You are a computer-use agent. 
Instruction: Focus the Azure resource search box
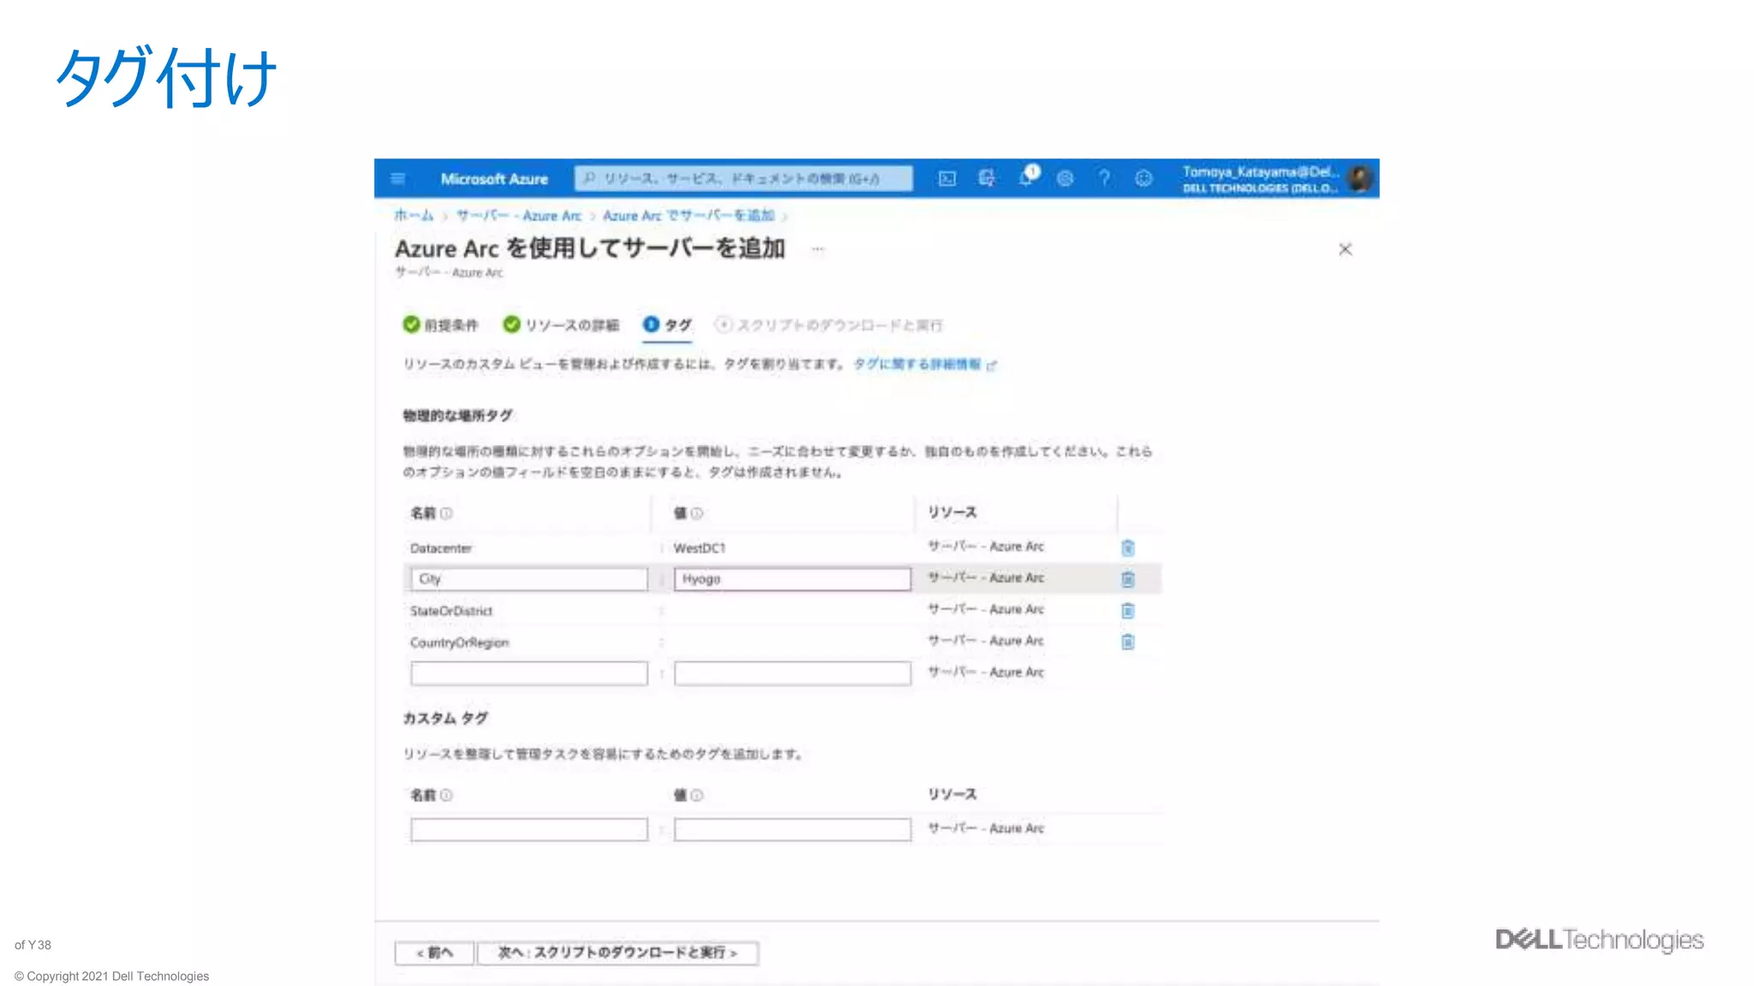pos(743,178)
